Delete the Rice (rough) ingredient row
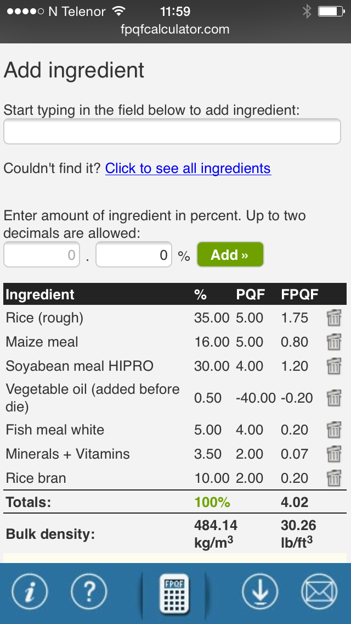Screen dimensions: 351x624 pyautogui.click(x=333, y=318)
